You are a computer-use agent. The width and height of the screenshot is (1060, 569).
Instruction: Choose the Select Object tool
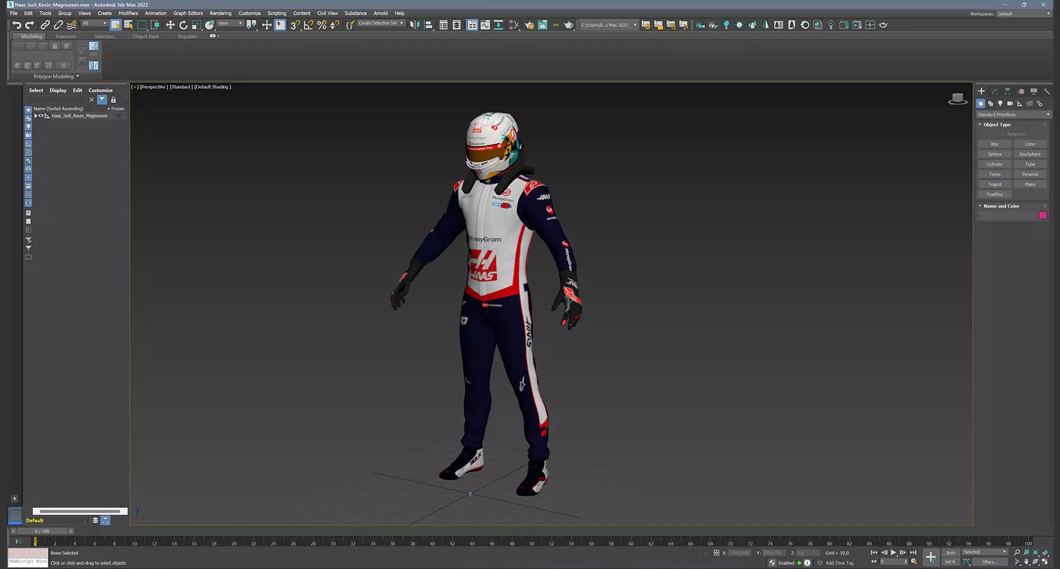point(115,25)
